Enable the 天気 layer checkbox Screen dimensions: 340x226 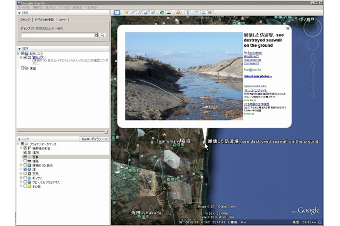(x=25, y=173)
